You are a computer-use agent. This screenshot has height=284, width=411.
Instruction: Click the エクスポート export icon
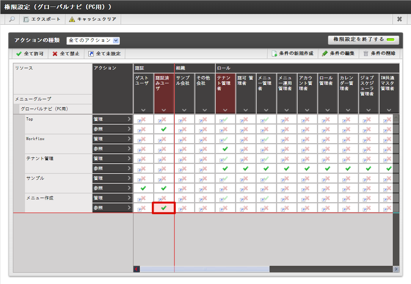pyautogui.click(x=26, y=19)
